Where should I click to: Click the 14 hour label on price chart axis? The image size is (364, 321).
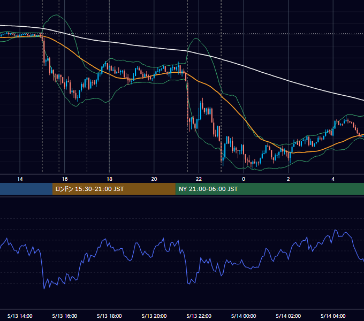point(20,179)
